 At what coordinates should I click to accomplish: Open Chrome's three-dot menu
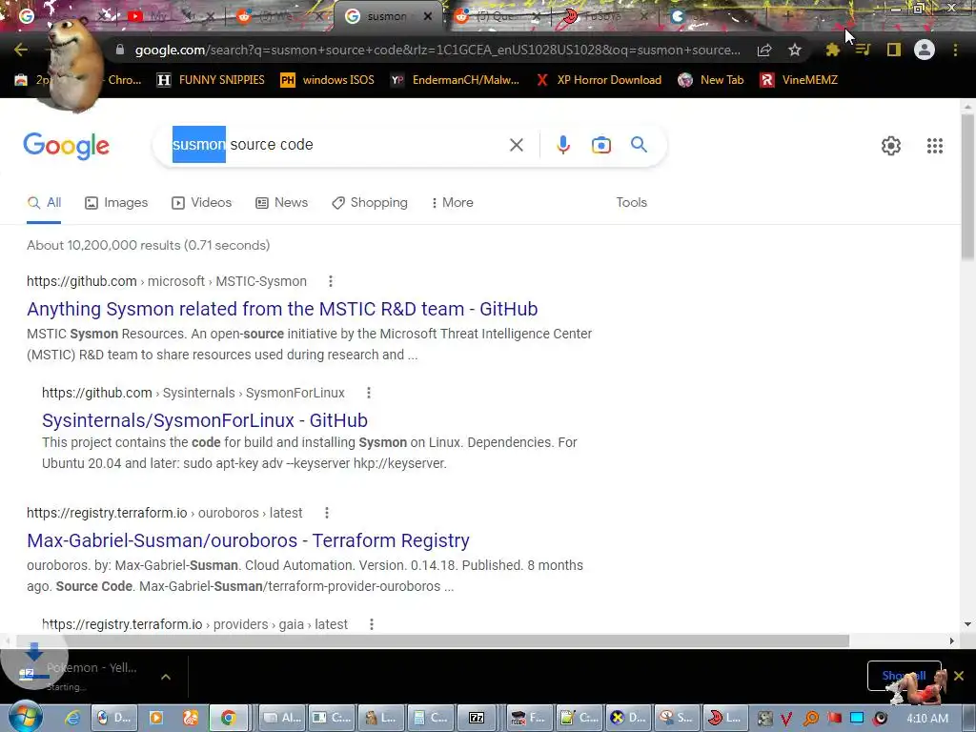point(955,50)
